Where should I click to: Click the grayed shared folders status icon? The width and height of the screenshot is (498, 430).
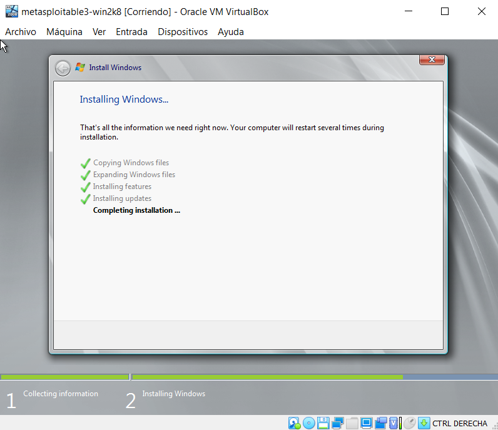tap(352, 423)
